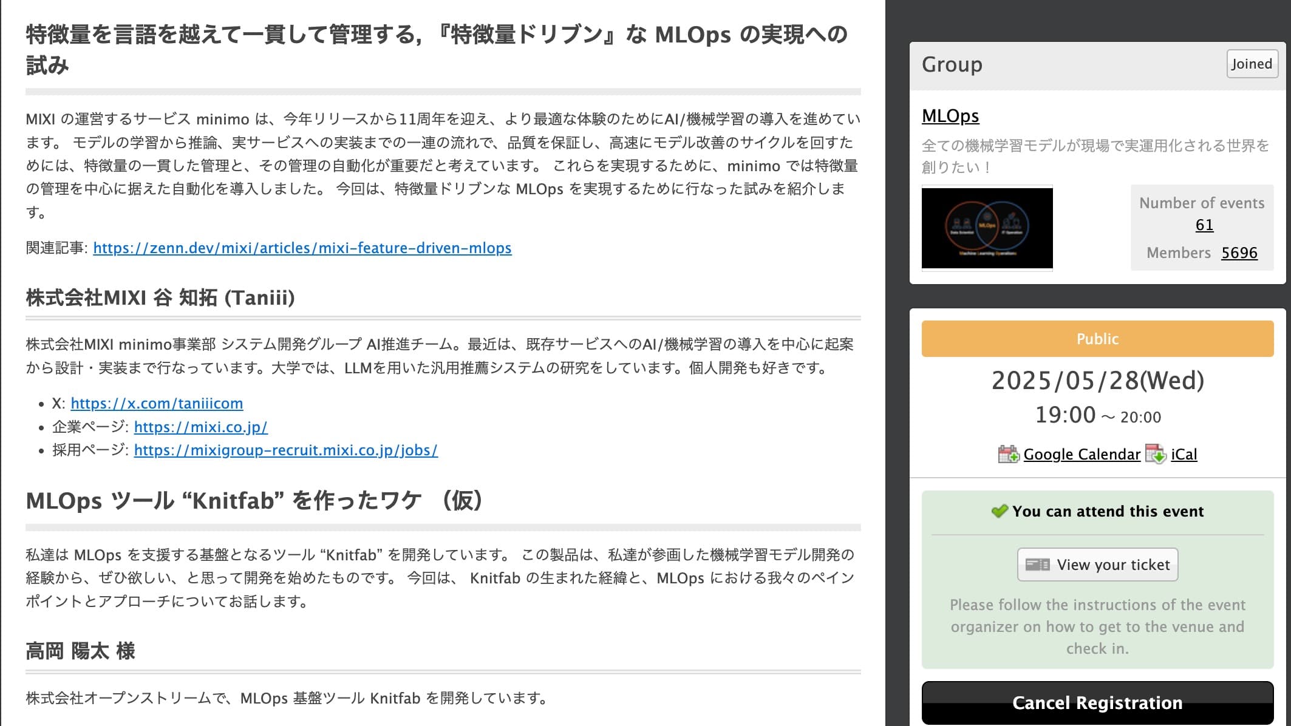Click the ticket icon in View your ticket

pos(1037,565)
